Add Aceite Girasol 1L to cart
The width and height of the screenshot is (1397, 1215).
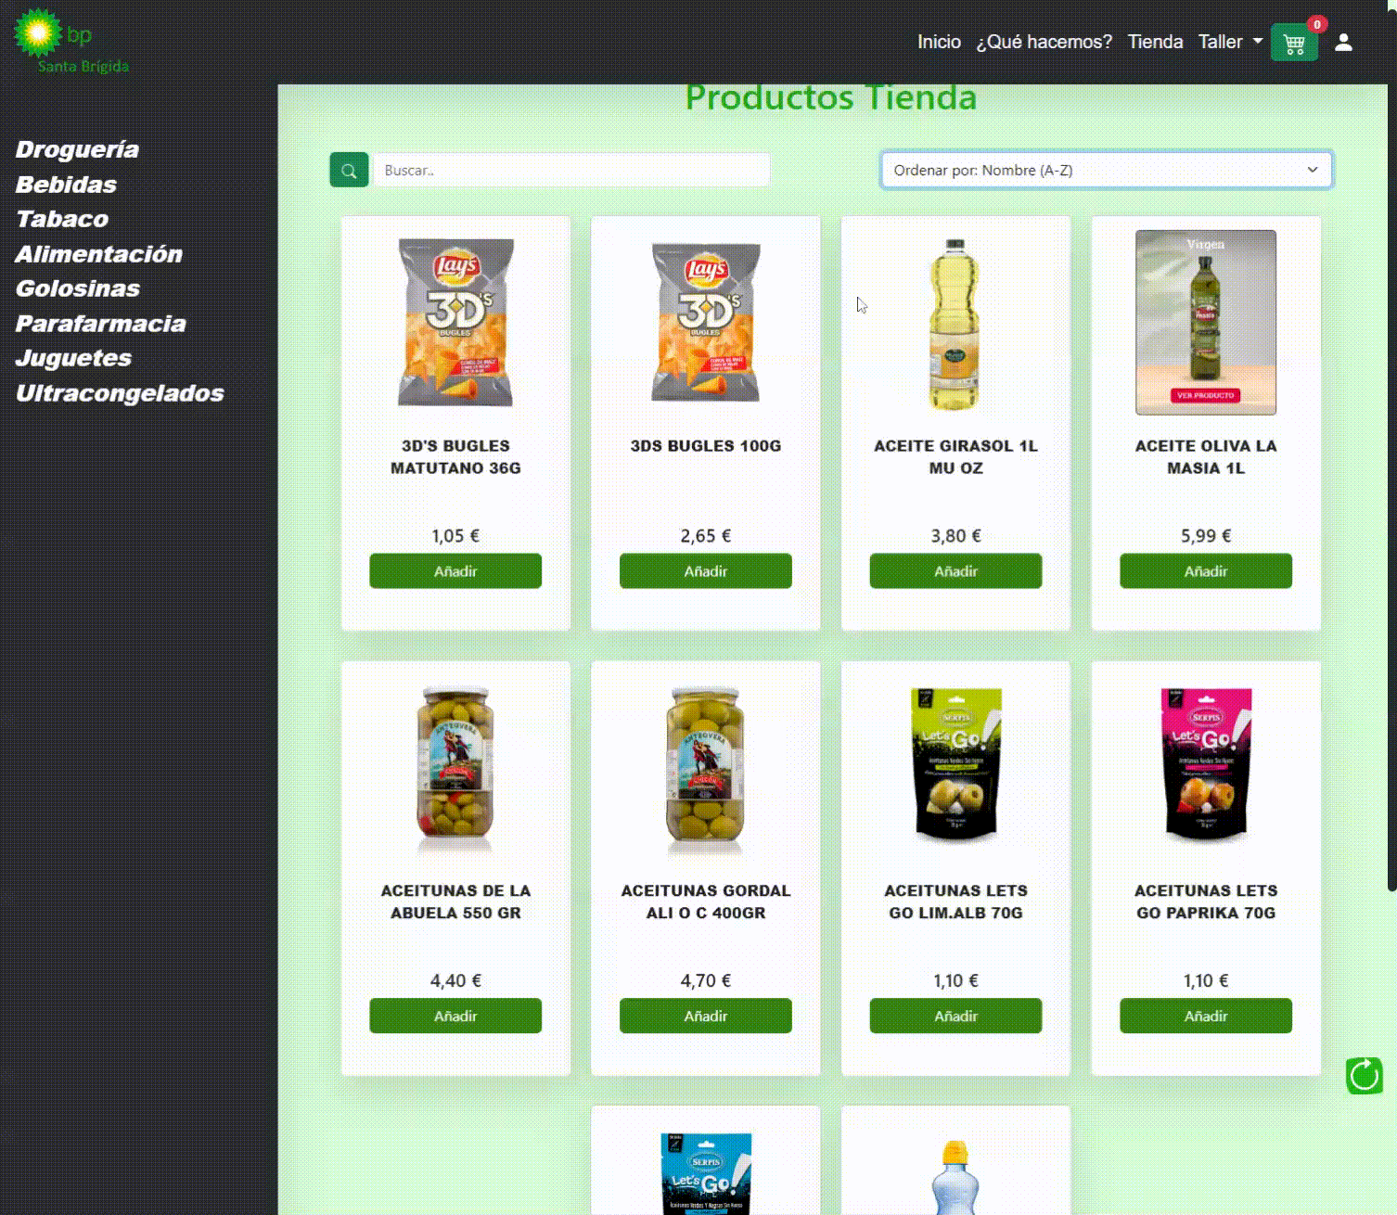[x=955, y=570]
